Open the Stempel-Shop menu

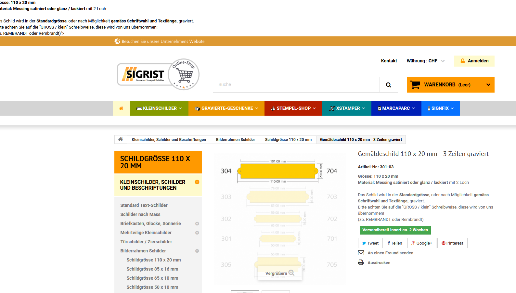(293, 108)
